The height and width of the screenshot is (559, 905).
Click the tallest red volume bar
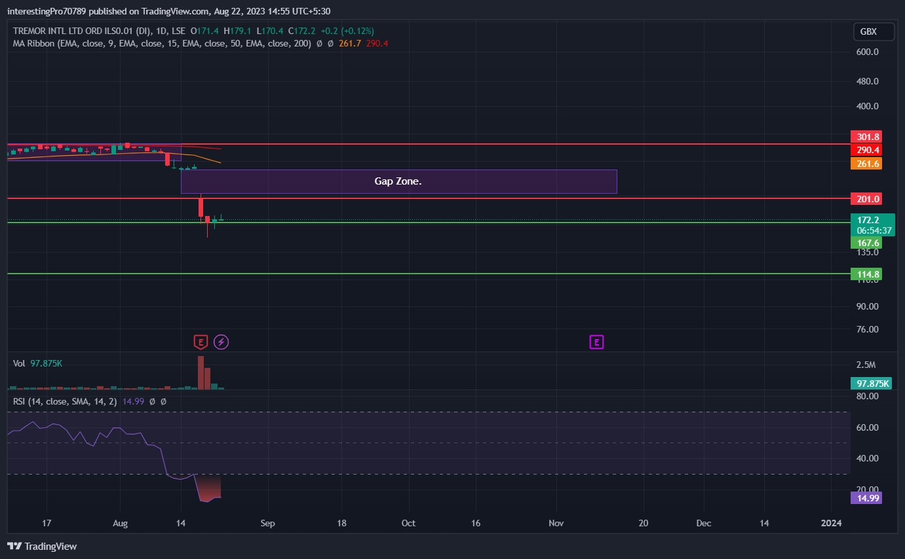[x=201, y=373]
